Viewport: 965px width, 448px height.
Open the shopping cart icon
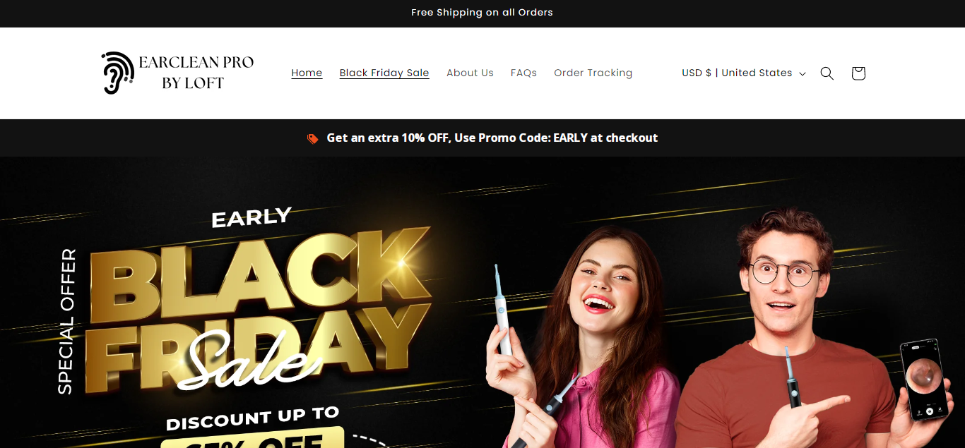pos(858,73)
